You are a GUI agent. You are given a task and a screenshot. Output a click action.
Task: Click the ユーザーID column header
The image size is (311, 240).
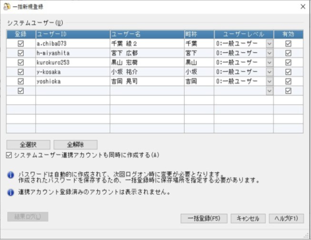pyautogui.click(x=72, y=34)
